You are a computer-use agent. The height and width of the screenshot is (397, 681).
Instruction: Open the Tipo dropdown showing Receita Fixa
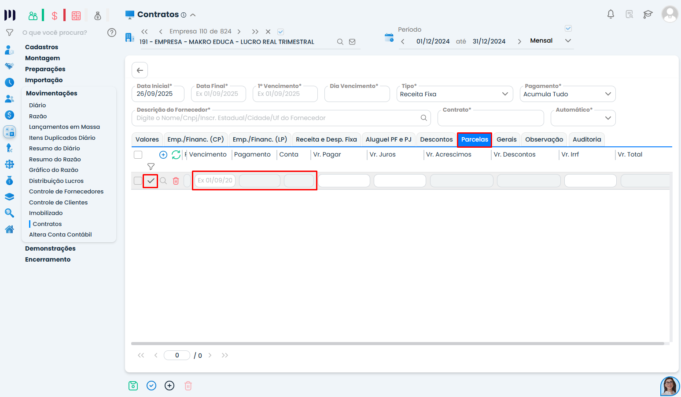[x=454, y=94]
